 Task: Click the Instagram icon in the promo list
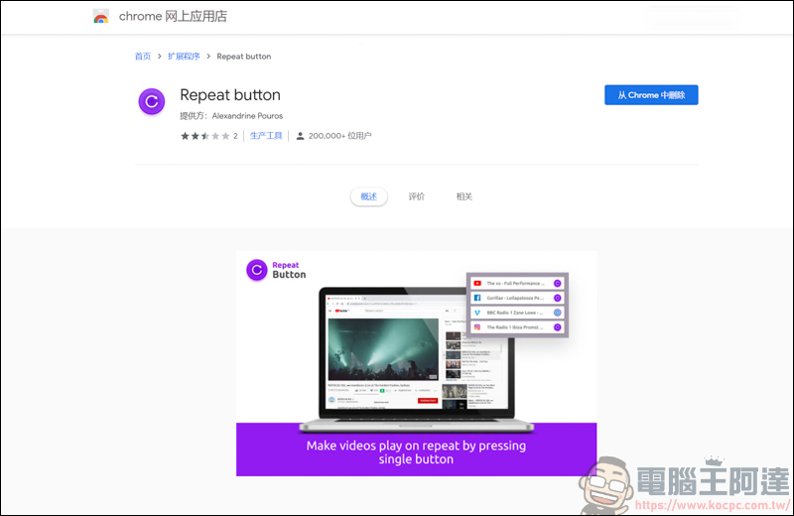tap(477, 326)
